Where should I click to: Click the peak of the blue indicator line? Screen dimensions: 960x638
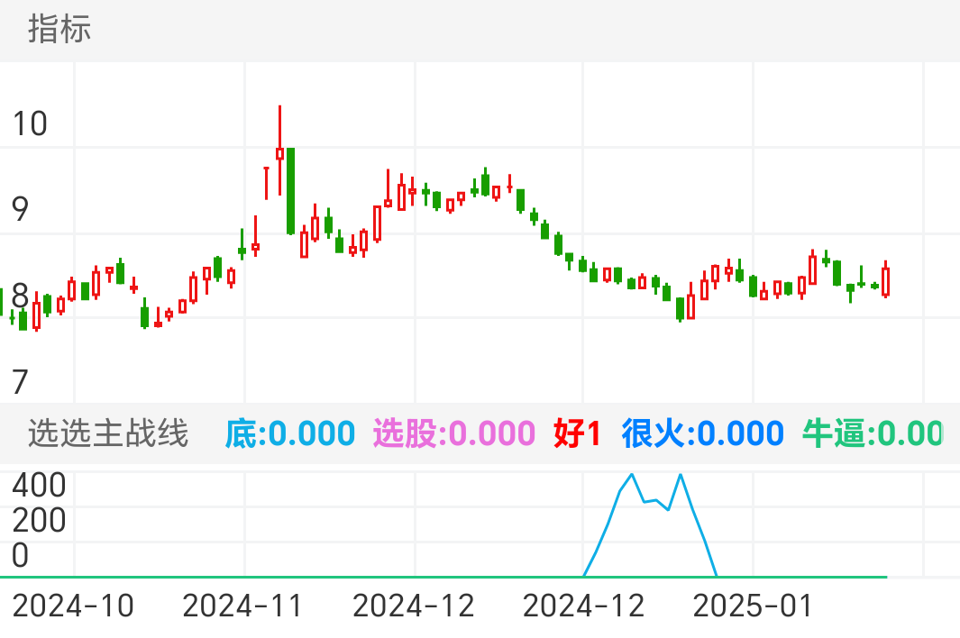click(631, 475)
